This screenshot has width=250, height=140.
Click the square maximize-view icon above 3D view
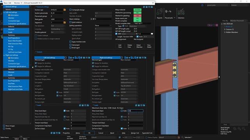(214, 25)
